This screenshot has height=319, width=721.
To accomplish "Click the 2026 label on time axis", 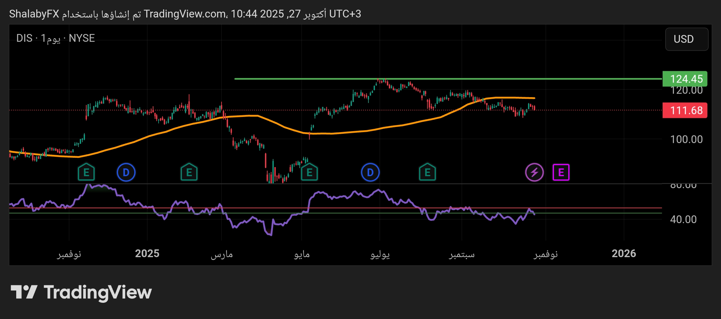I will (624, 253).
